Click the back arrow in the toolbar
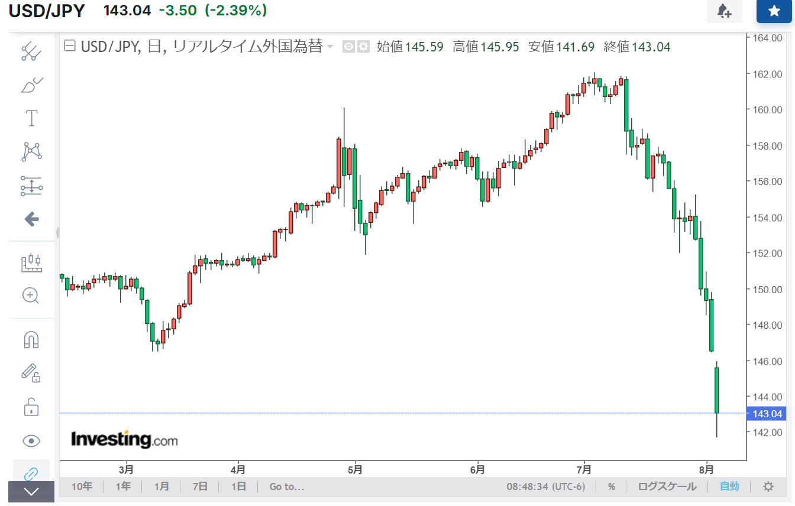The image size is (795, 506). pyautogui.click(x=31, y=219)
